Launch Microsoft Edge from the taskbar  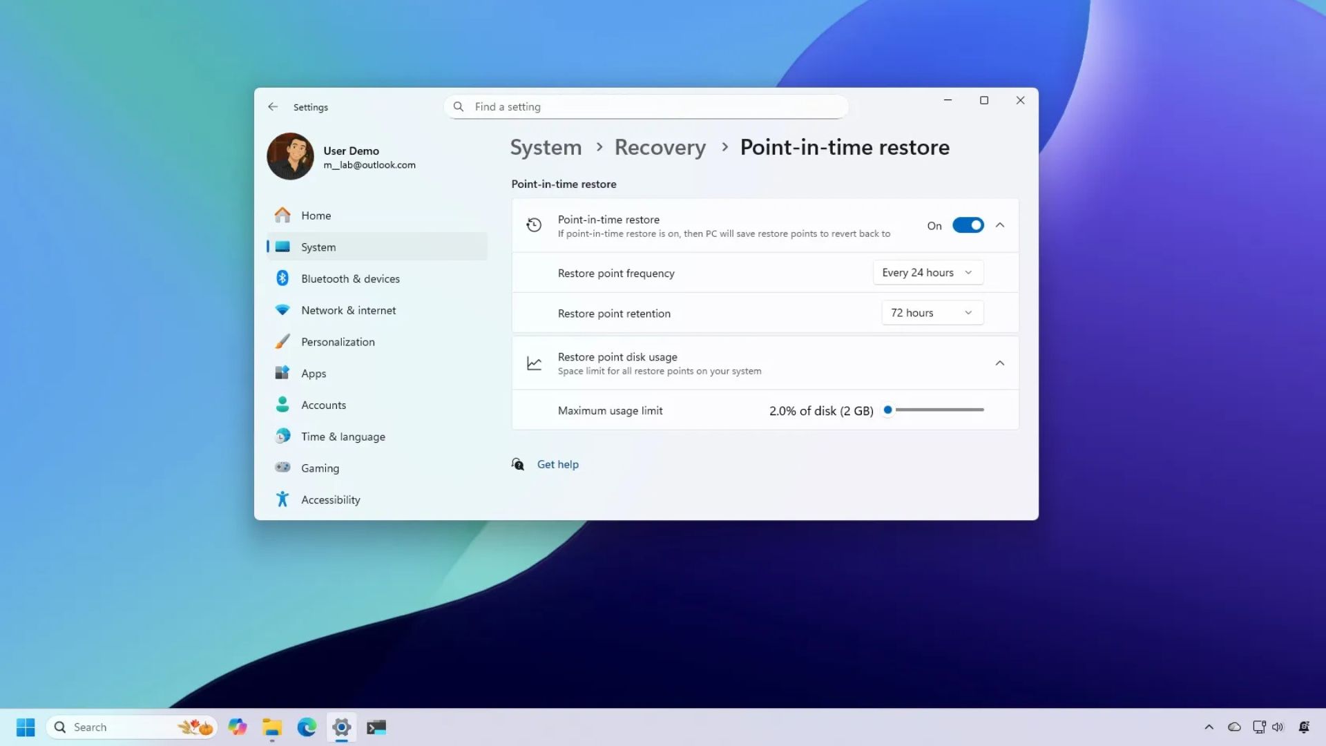tap(307, 727)
